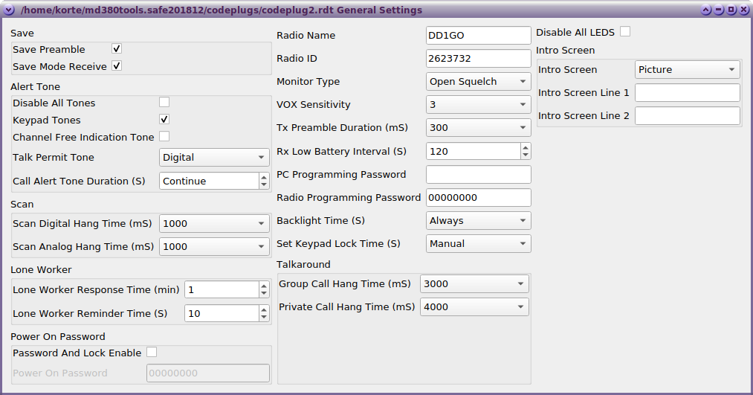Decrease Lone Worker Reminder Time value
This screenshot has width=753, height=395.
click(264, 318)
